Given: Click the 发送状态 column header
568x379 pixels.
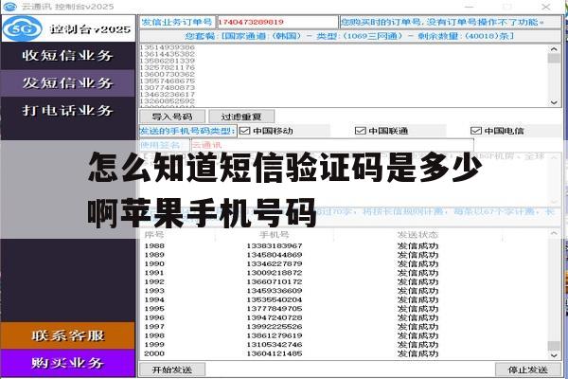Looking at the screenshot, I should [417, 235].
